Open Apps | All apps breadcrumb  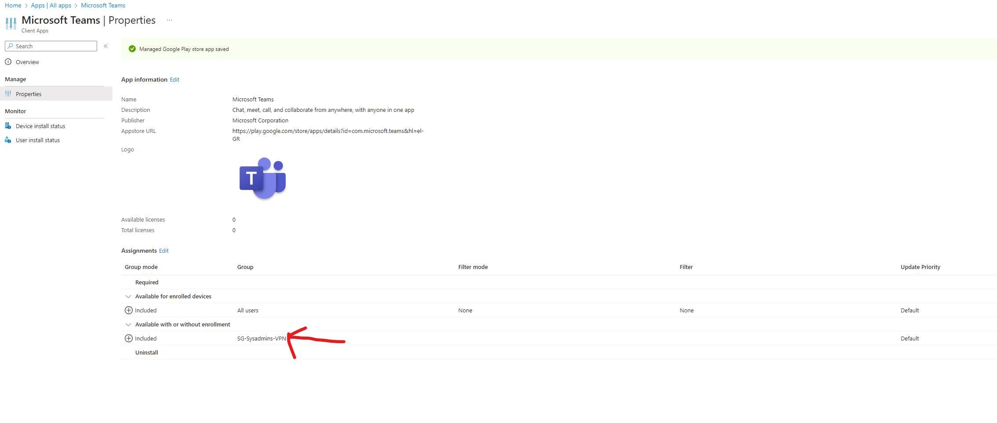tap(51, 5)
